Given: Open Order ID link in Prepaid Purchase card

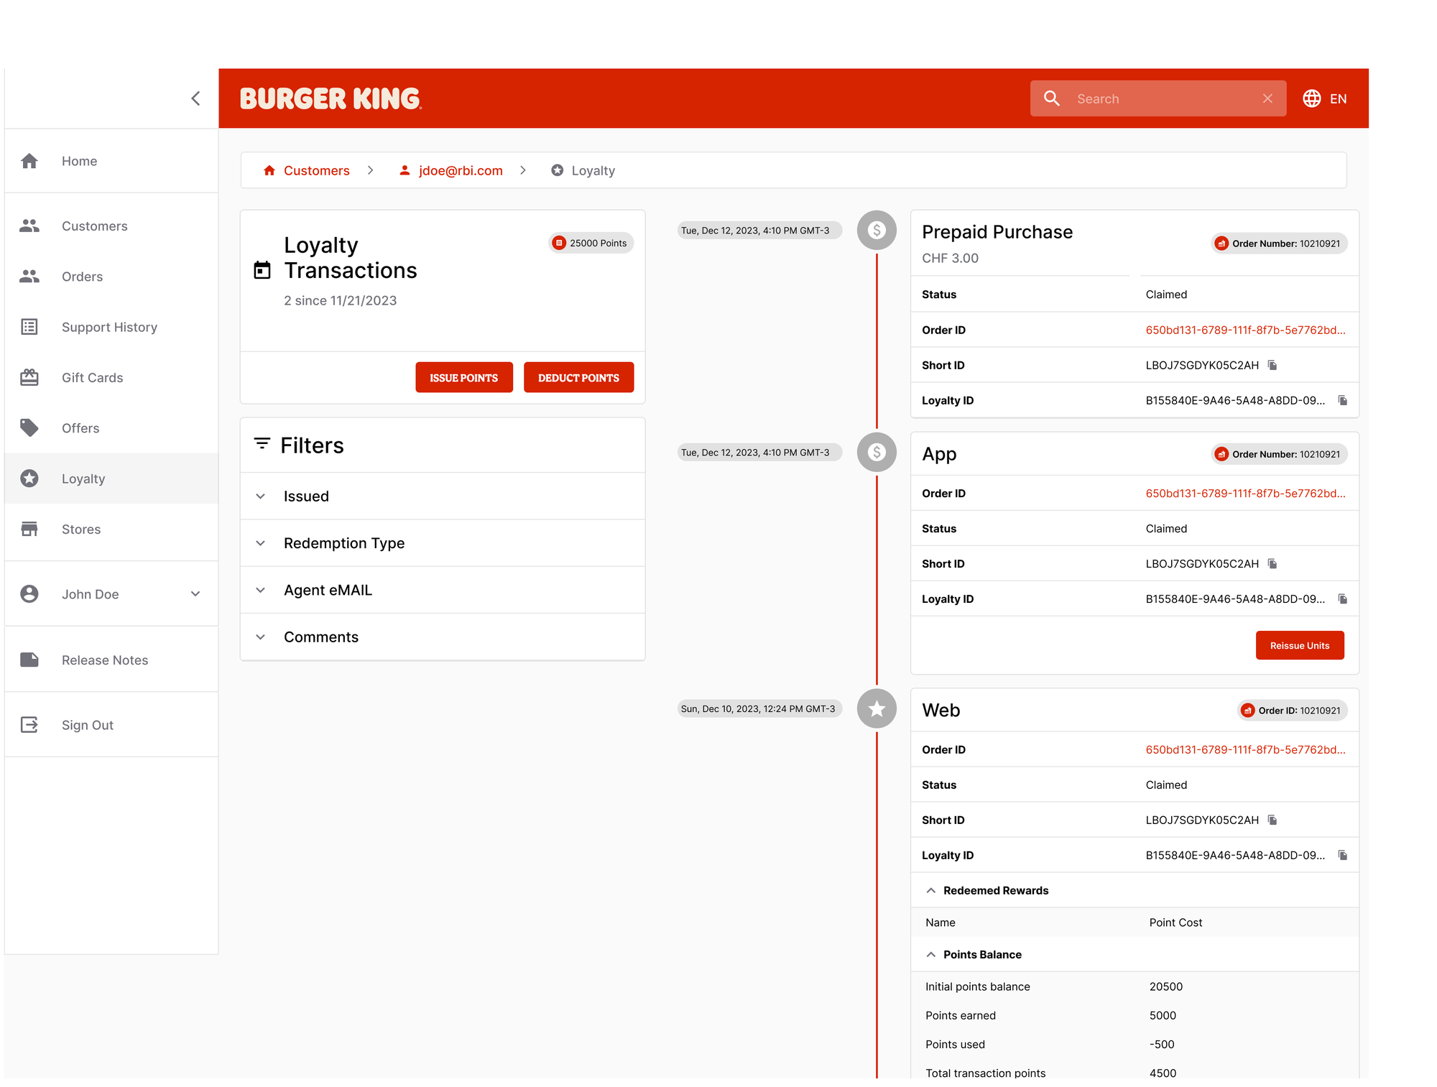Looking at the screenshot, I should (1245, 330).
